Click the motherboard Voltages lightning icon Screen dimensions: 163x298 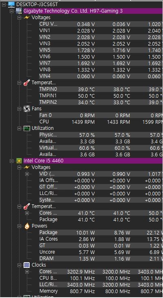27,18
